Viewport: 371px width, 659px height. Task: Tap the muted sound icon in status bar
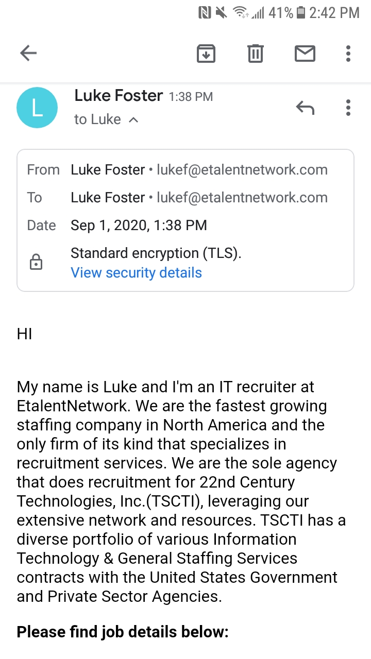click(x=221, y=12)
